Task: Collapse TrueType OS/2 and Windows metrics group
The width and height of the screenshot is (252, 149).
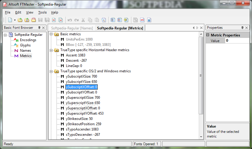Action: click(51, 71)
